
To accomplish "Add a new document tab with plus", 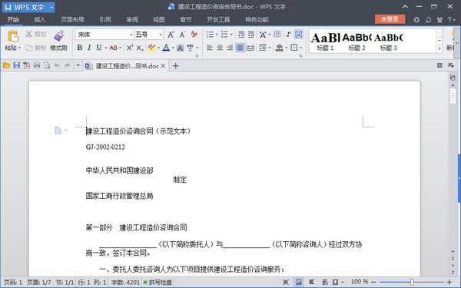I will [175, 66].
